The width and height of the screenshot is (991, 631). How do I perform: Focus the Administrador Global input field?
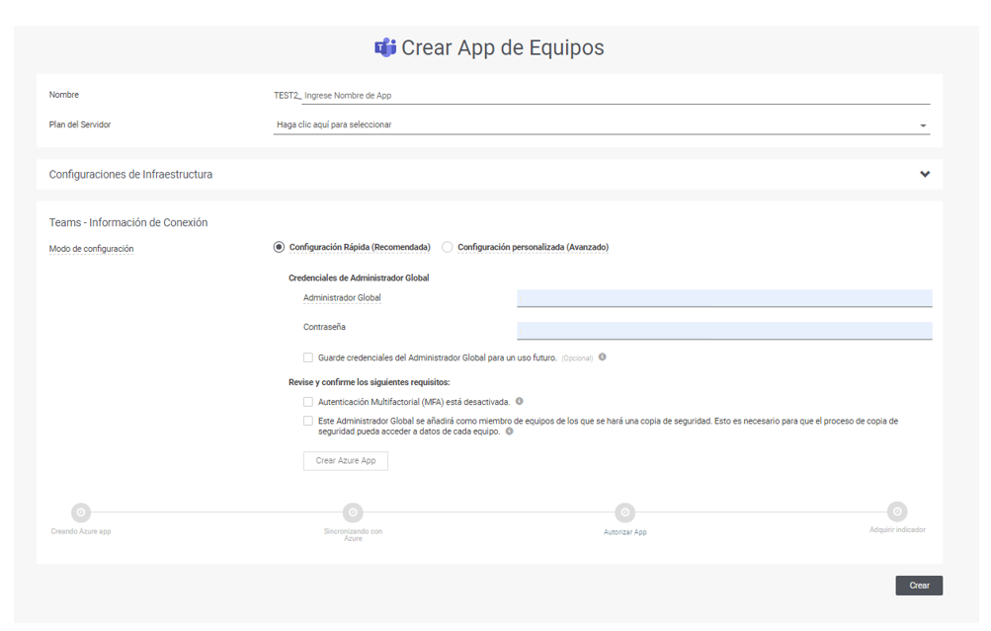point(724,298)
